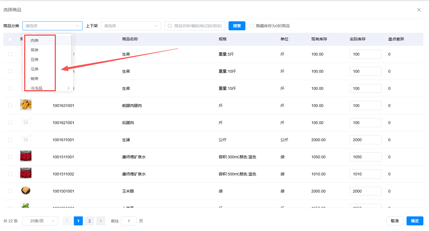Check the row for 玉米肠
429x231 pixels.
coord(10,191)
